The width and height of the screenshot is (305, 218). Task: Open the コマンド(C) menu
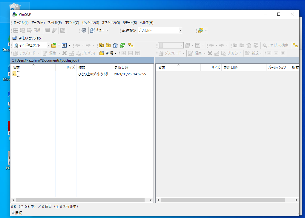[72, 23]
